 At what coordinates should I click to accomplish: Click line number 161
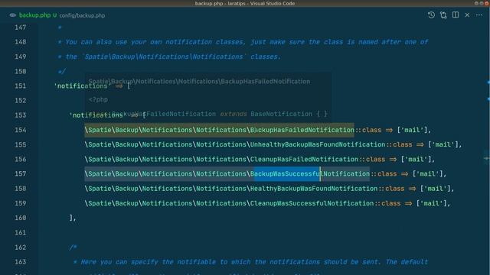(21, 232)
